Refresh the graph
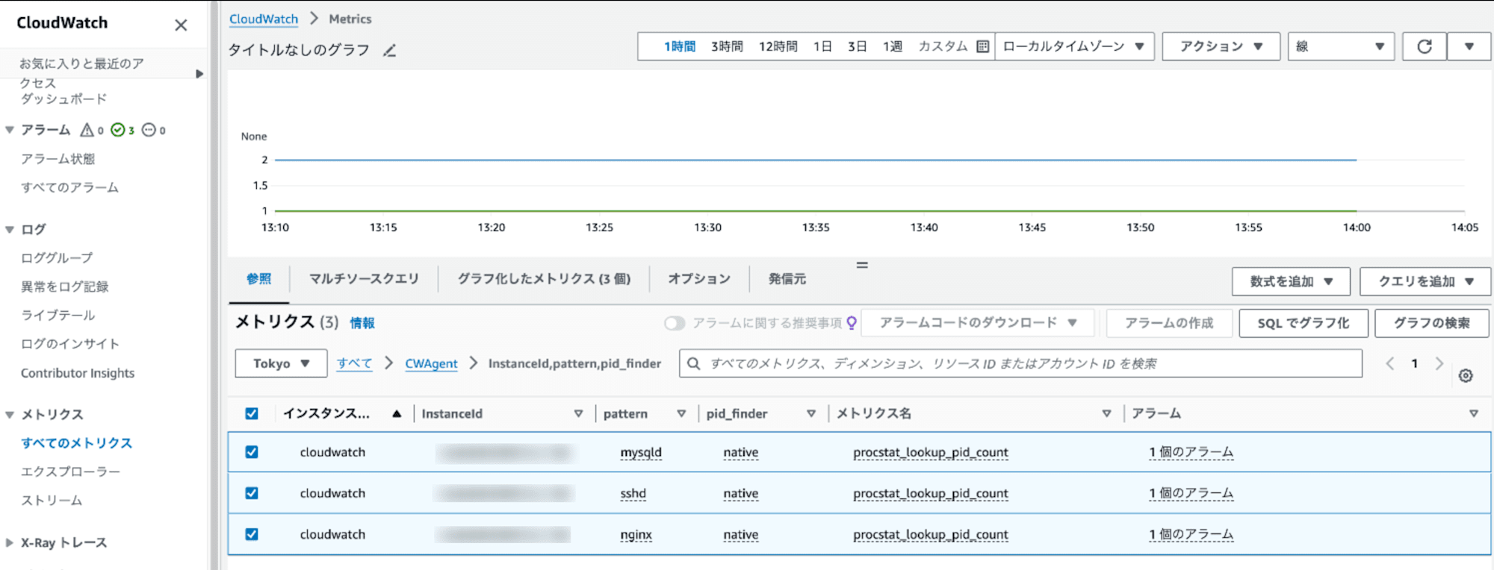The width and height of the screenshot is (1494, 570). point(1425,46)
